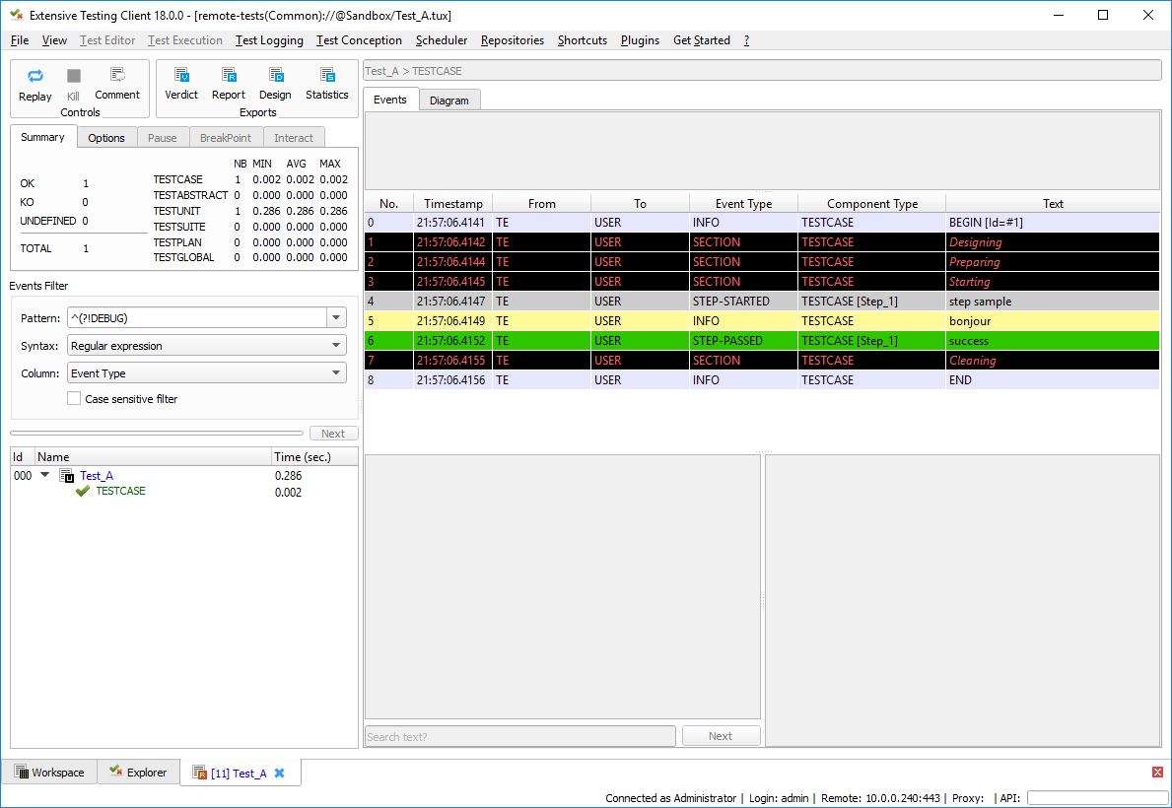Select the success STEP-PASSED row
1172x808 pixels.
tap(762, 341)
